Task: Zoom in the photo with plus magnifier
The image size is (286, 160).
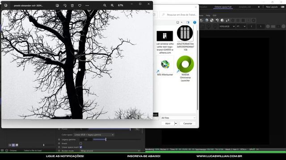Action: click(x=112, y=5)
